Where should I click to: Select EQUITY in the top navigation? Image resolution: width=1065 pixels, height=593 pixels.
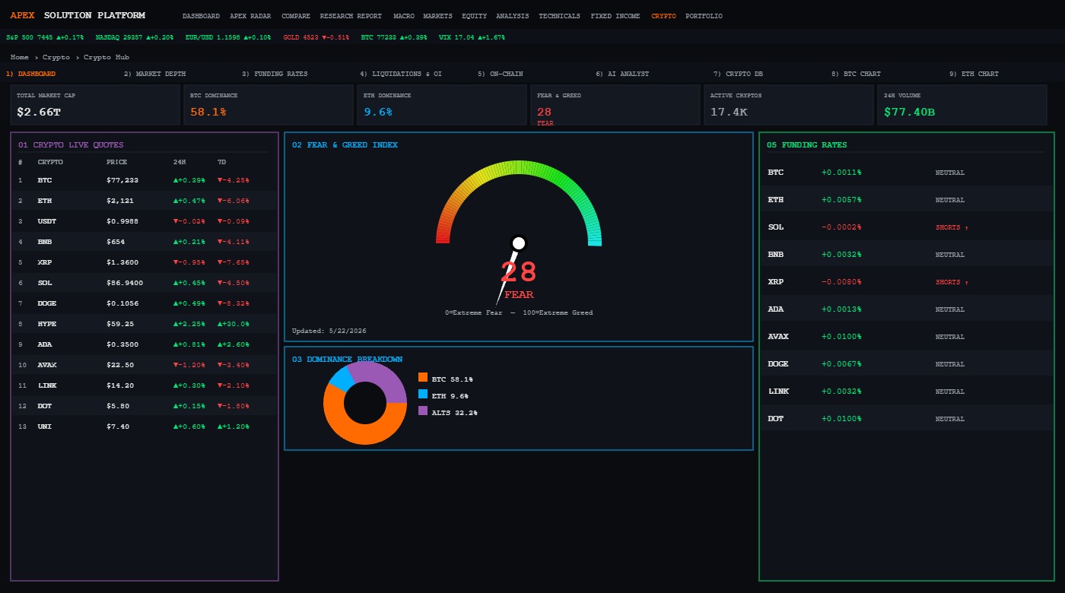click(x=475, y=16)
